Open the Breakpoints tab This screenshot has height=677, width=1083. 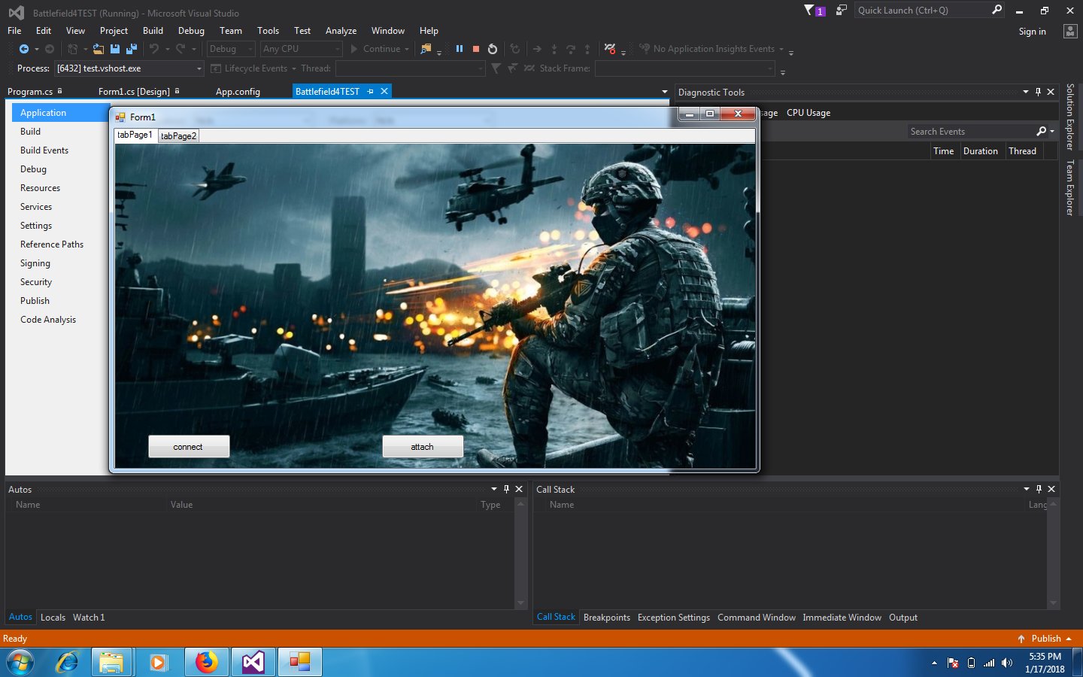607,618
